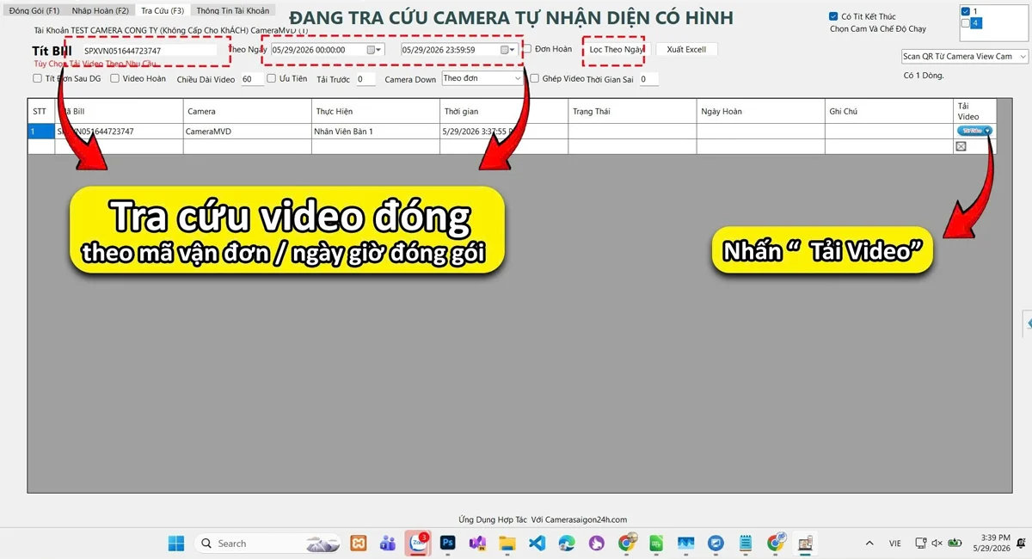Toggle the Đơn Hoàn checkbox
Viewport: 1032px width, 559px height.
(x=527, y=49)
